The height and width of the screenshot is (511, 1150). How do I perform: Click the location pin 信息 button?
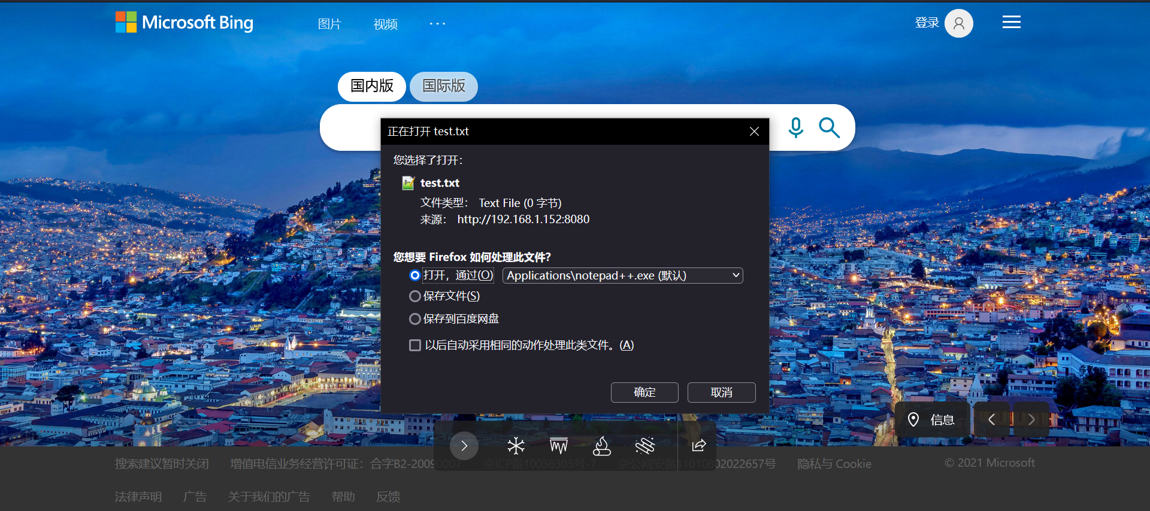pos(931,419)
